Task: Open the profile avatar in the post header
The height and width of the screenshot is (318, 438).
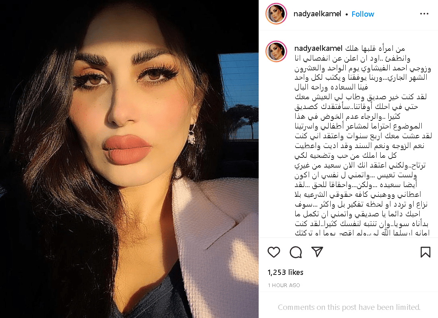Action: [x=276, y=14]
